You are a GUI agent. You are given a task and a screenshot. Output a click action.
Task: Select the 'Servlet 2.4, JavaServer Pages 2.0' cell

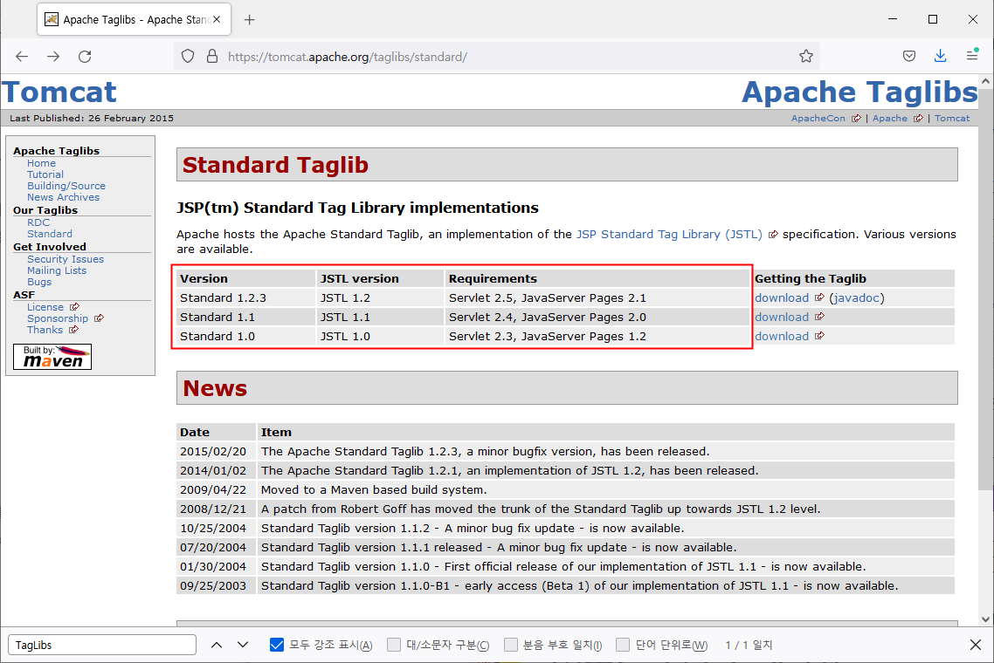click(x=597, y=317)
